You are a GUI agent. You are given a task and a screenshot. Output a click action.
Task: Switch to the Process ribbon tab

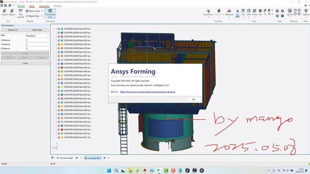pos(21,6)
